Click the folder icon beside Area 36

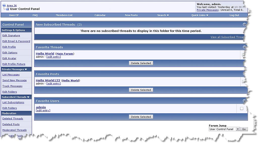4,5
